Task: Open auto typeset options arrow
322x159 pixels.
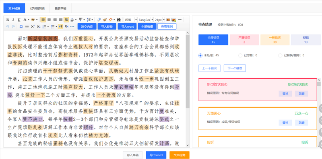Action: 114,20
